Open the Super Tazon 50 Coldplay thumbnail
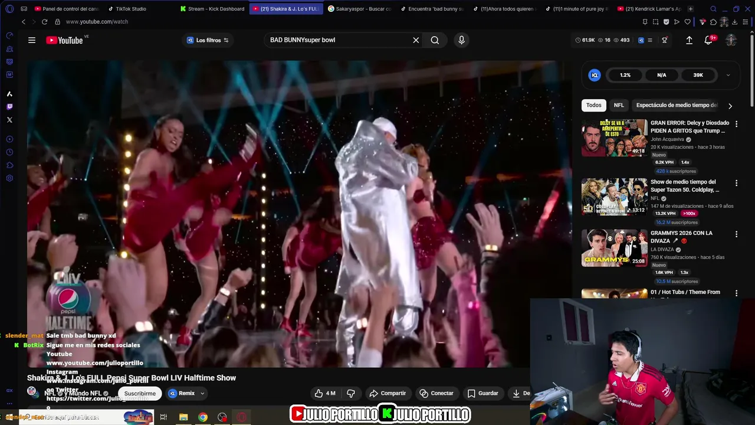Screen dimensions: 755x425 [614, 197]
